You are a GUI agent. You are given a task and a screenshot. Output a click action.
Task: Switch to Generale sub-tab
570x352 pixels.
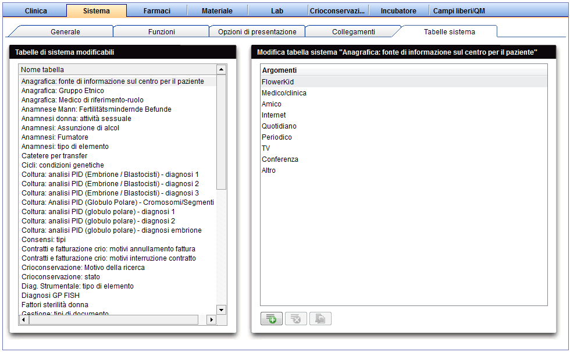tap(65, 31)
